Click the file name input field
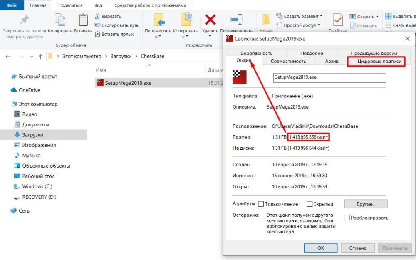 point(329,77)
